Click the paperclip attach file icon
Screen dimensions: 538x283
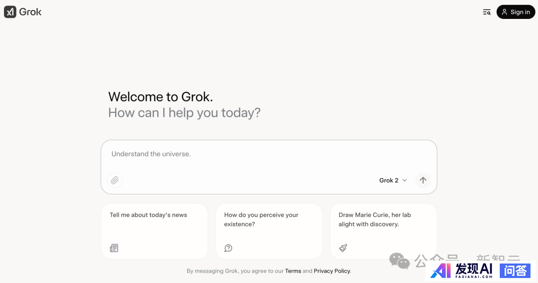tap(115, 180)
